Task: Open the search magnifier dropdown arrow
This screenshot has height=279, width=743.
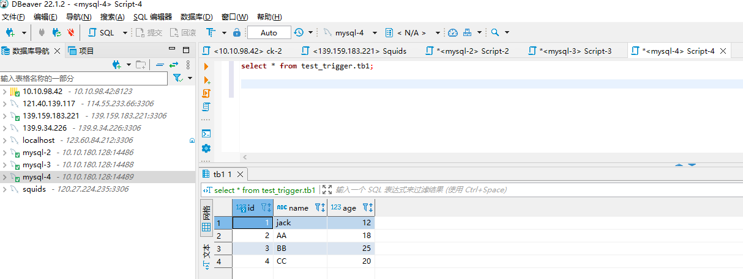Action: click(507, 32)
